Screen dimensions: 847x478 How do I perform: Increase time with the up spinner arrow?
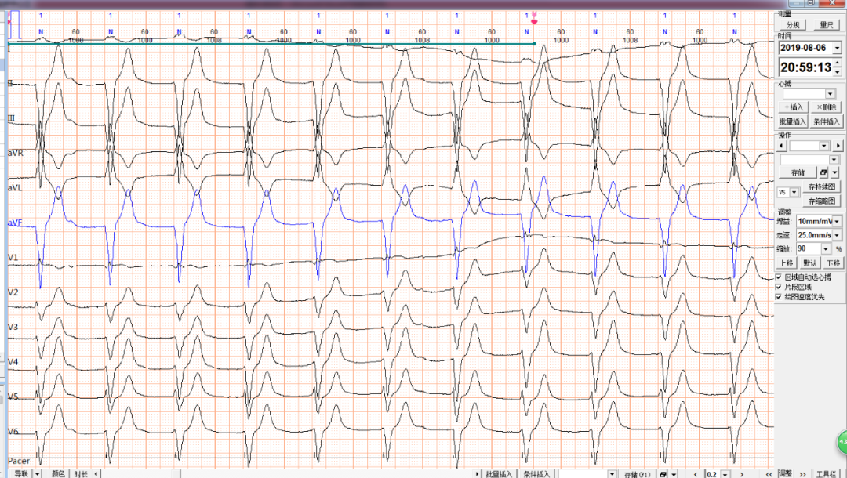coord(838,63)
